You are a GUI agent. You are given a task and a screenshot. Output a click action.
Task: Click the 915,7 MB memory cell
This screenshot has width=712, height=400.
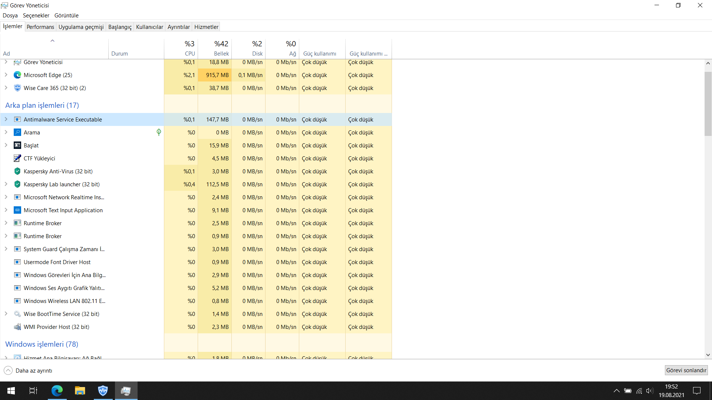[x=215, y=75]
